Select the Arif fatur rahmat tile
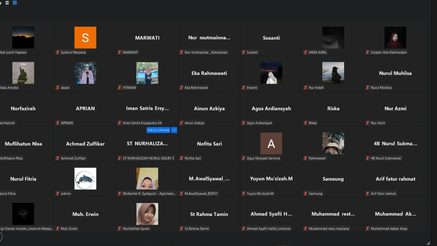Viewport: 437px width, 246px height. pos(395,179)
